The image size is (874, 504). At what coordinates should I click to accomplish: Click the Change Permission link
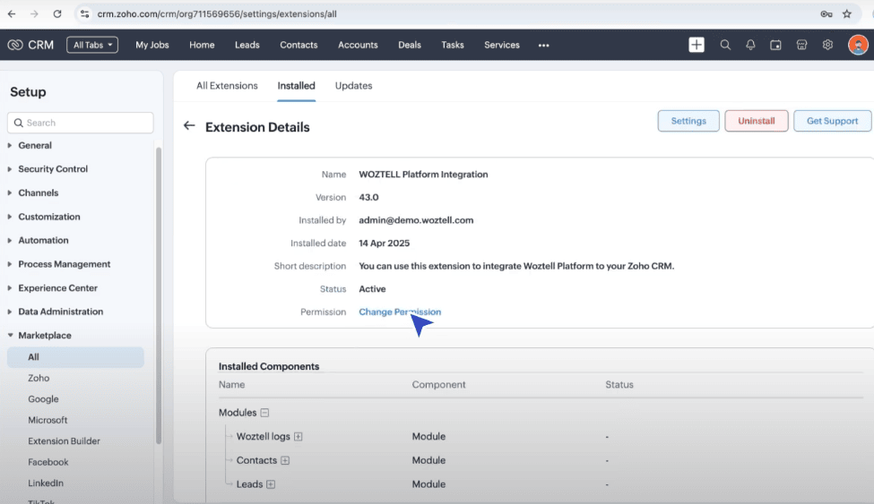(x=400, y=312)
